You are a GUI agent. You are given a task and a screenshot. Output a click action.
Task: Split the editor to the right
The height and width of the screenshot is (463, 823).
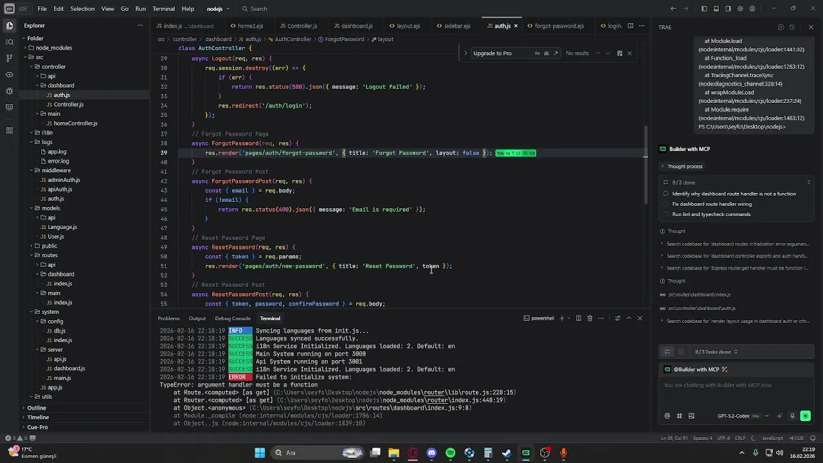click(630, 26)
